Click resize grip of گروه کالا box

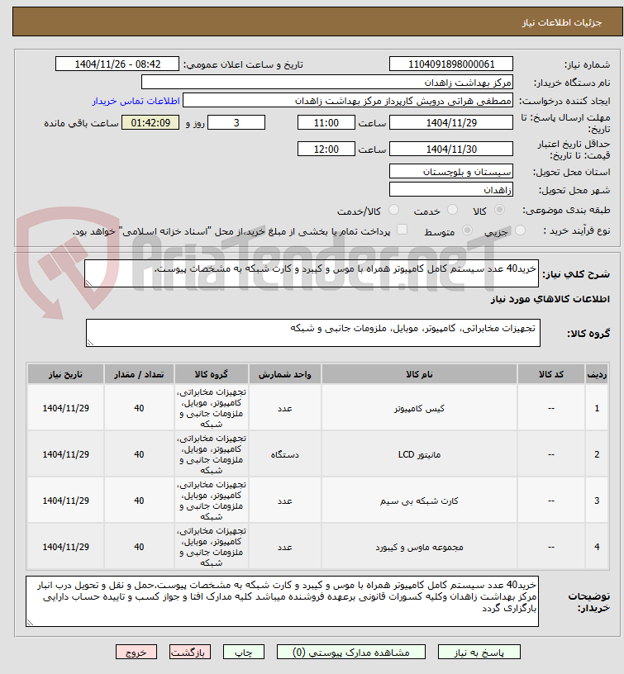coord(90,342)
